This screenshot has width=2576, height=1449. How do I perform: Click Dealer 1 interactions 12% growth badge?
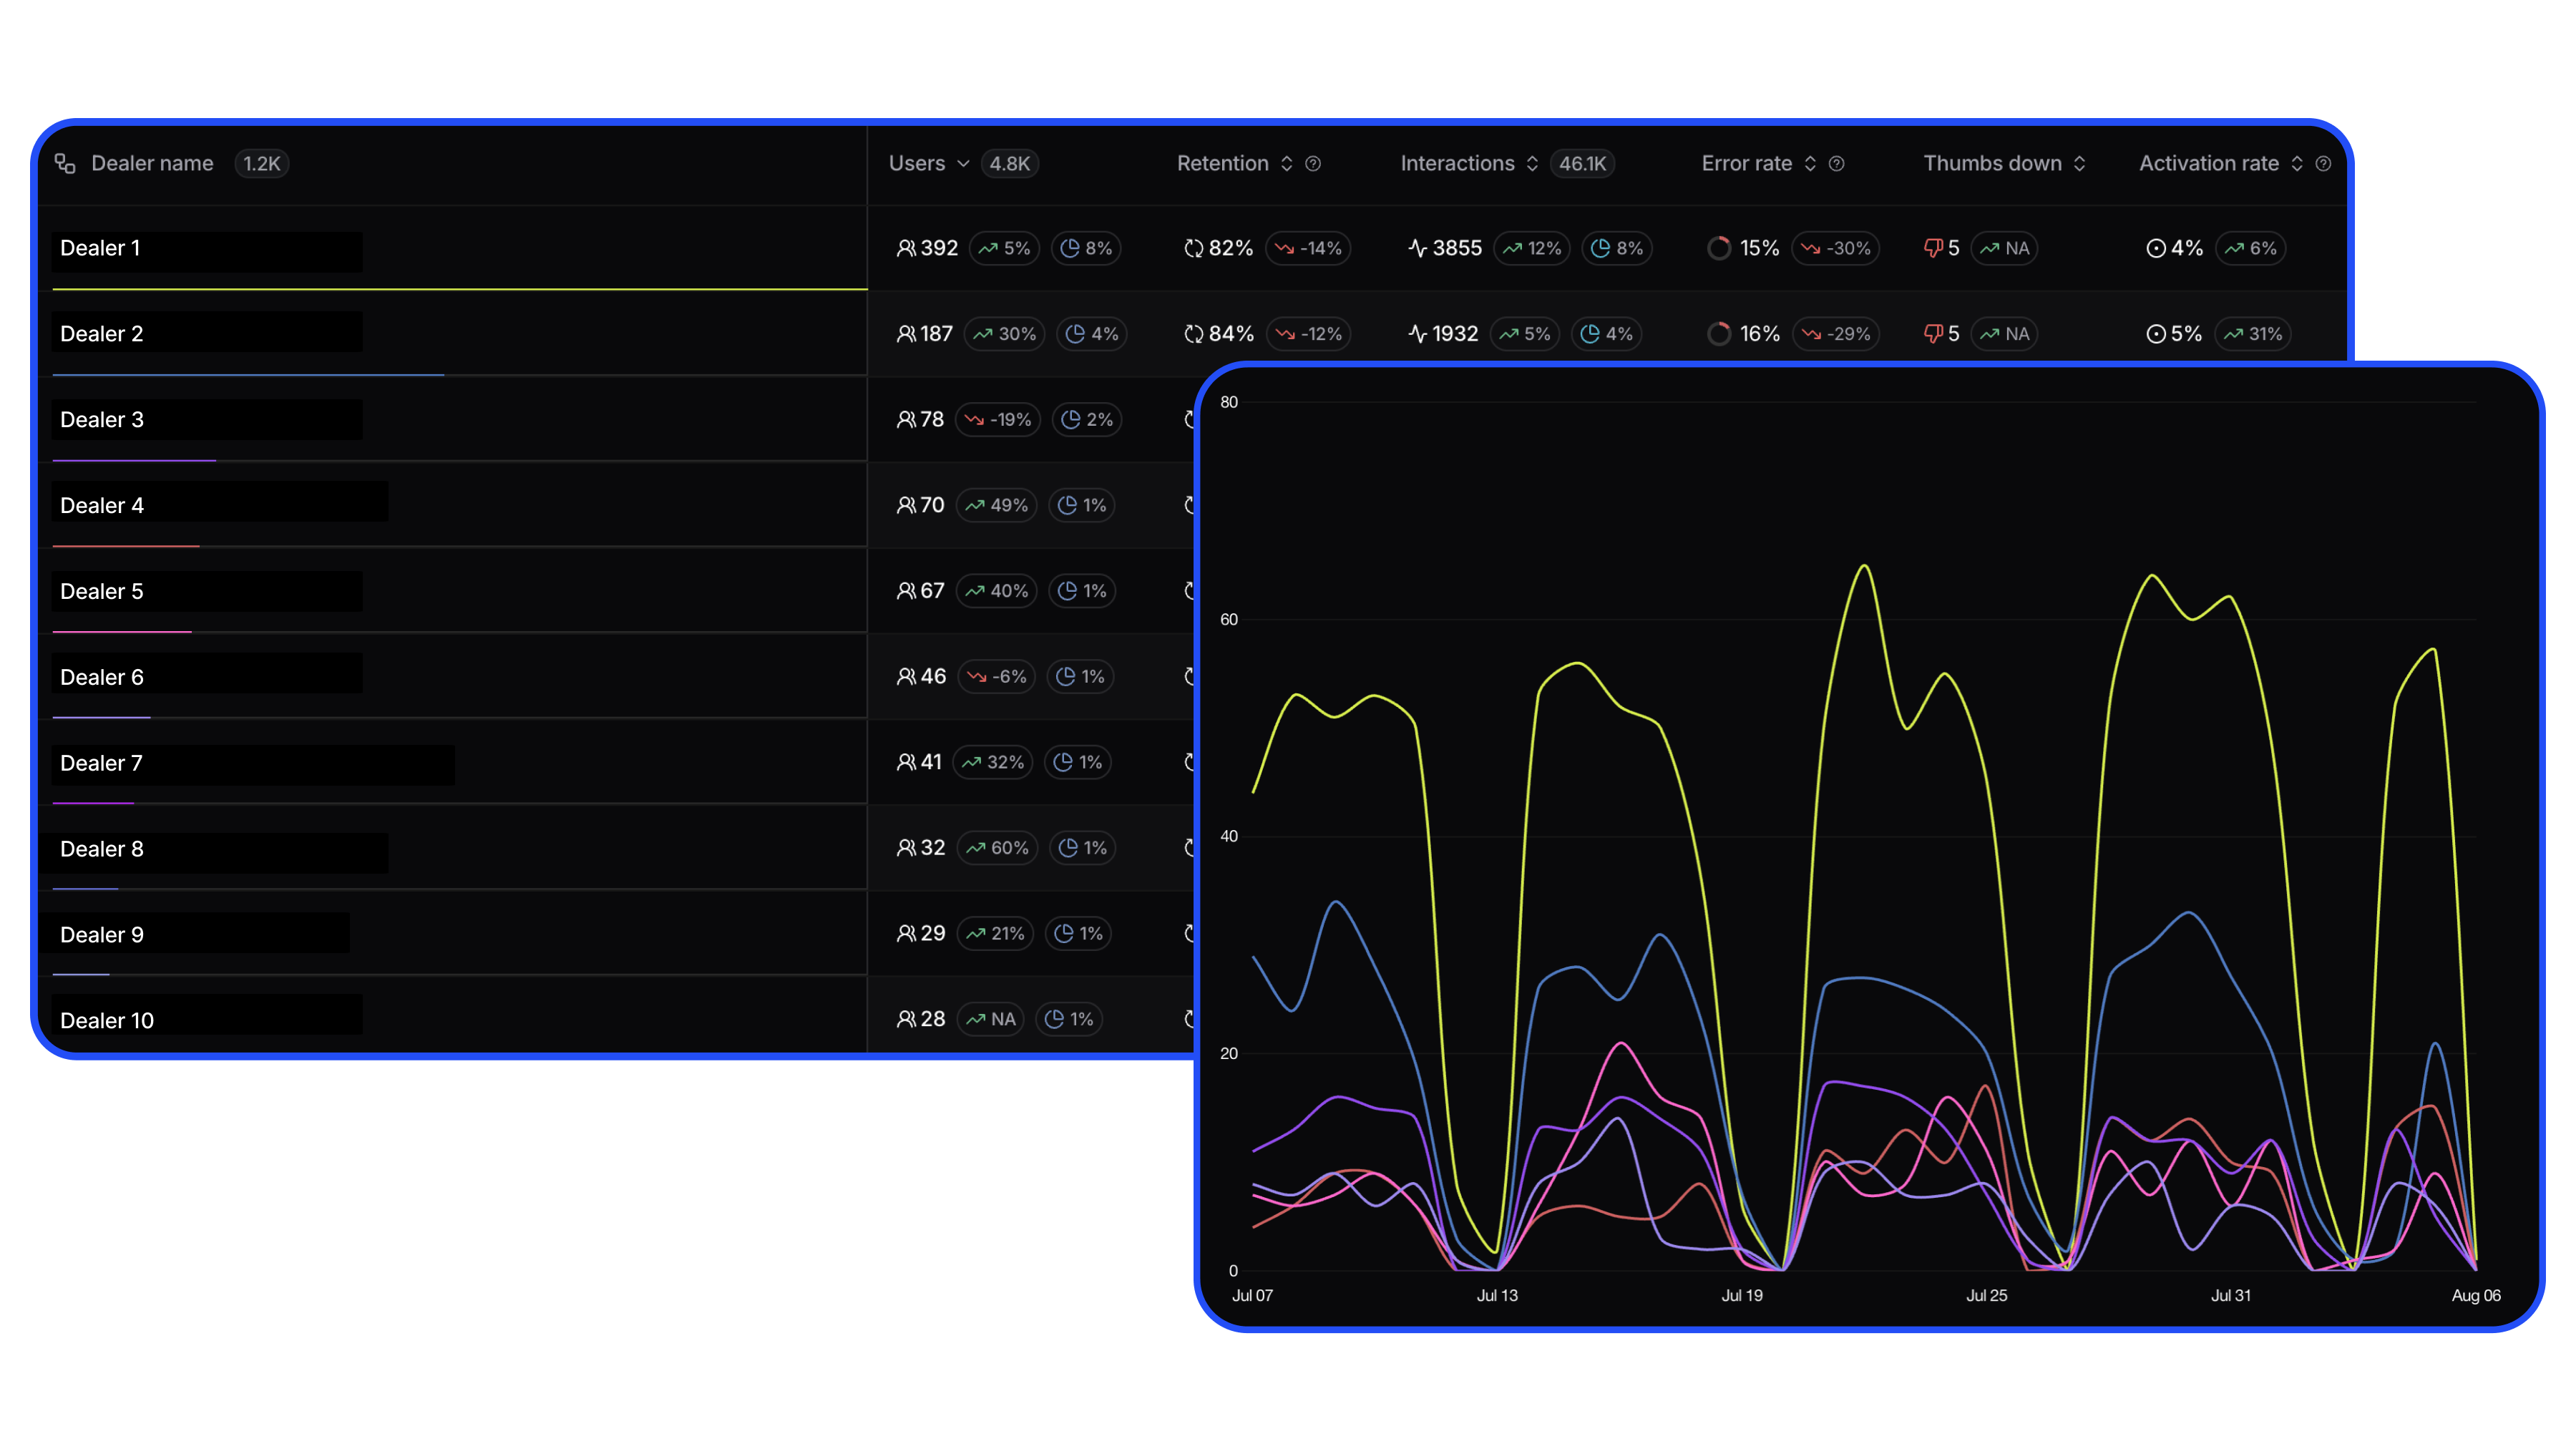tap(1532, 248)
